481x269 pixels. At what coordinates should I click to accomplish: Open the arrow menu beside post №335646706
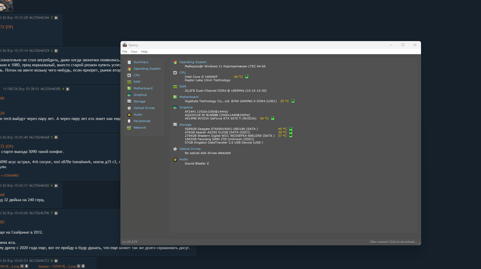point(56,213)
